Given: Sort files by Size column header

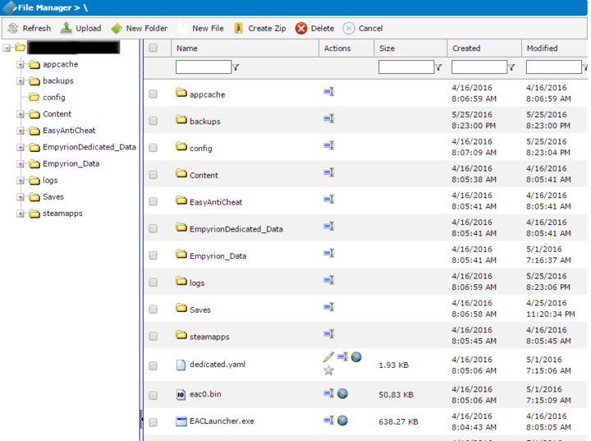Looking at the screenshot, I should (x=387, y=48).
